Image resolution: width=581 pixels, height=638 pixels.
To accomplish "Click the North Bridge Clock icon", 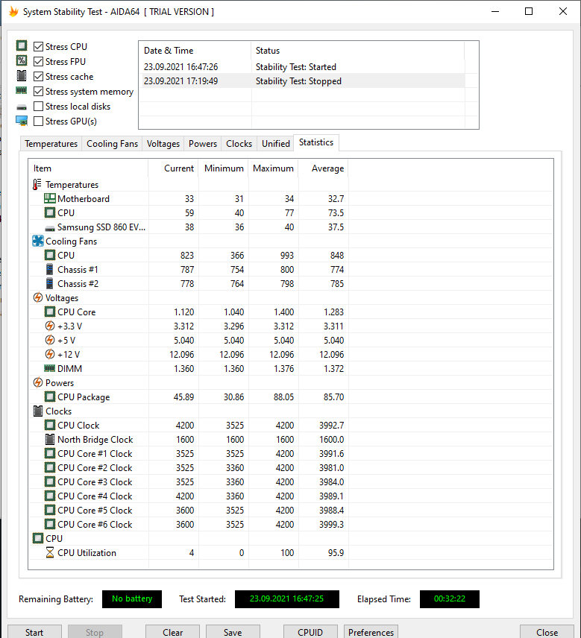I will click(50, 440).
